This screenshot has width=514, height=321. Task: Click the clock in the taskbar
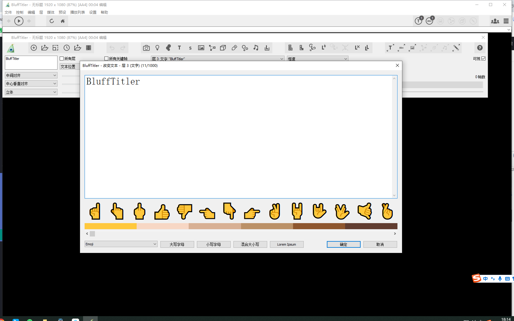coord(506,319)
